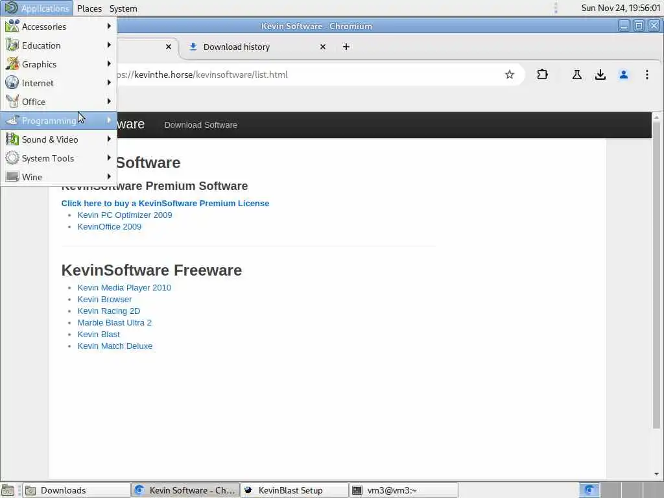Expand the Education submenu arrow
The height and width of the screenshot is (498, 664).
pyautogui.click(x=109, y=45)
